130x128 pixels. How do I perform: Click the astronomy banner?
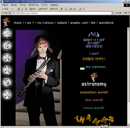click(x=94, y=84)
